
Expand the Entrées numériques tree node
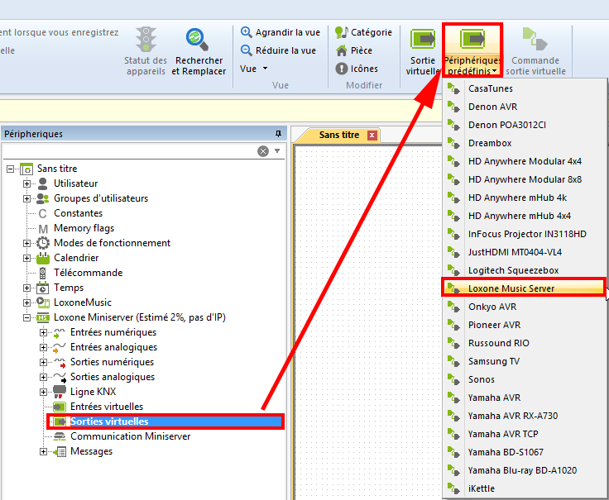click(44, 332)
